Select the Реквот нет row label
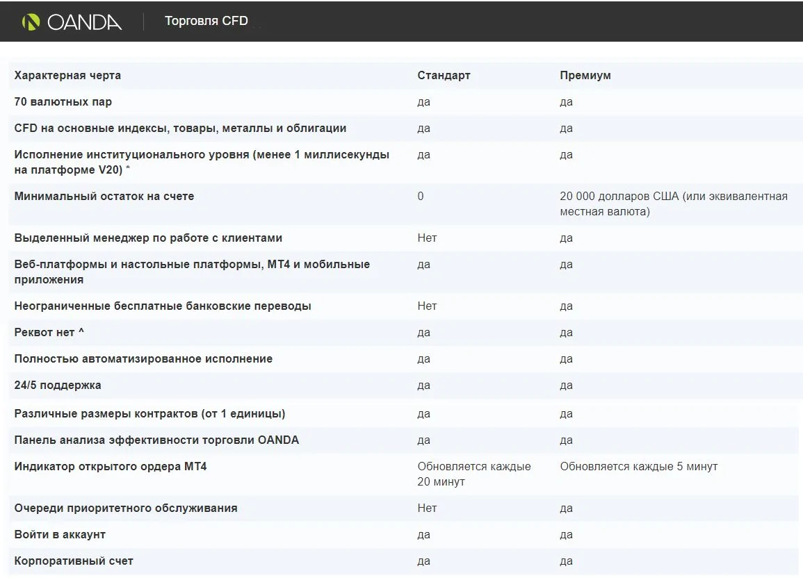The width and height of the screenshot is (803, 580). [x=49, y=333]
